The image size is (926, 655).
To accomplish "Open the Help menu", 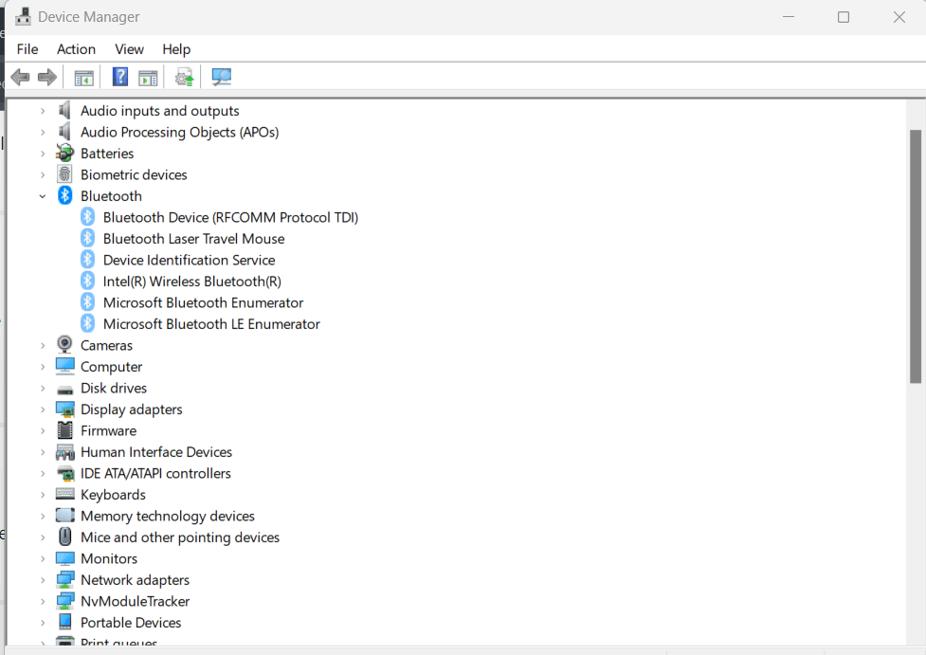I will [176, 49].
